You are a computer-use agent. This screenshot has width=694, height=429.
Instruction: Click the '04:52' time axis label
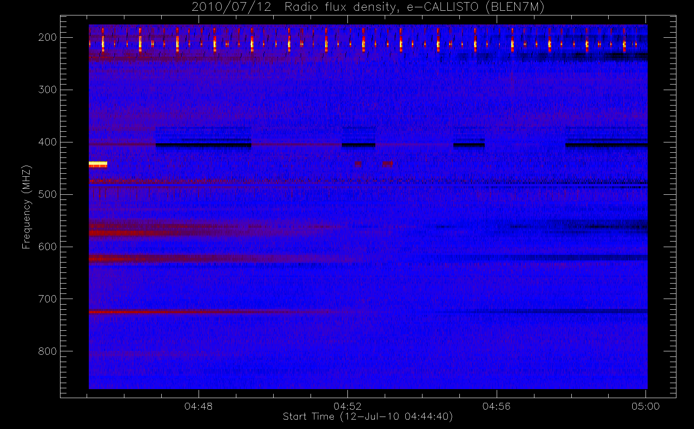(347, 406)
